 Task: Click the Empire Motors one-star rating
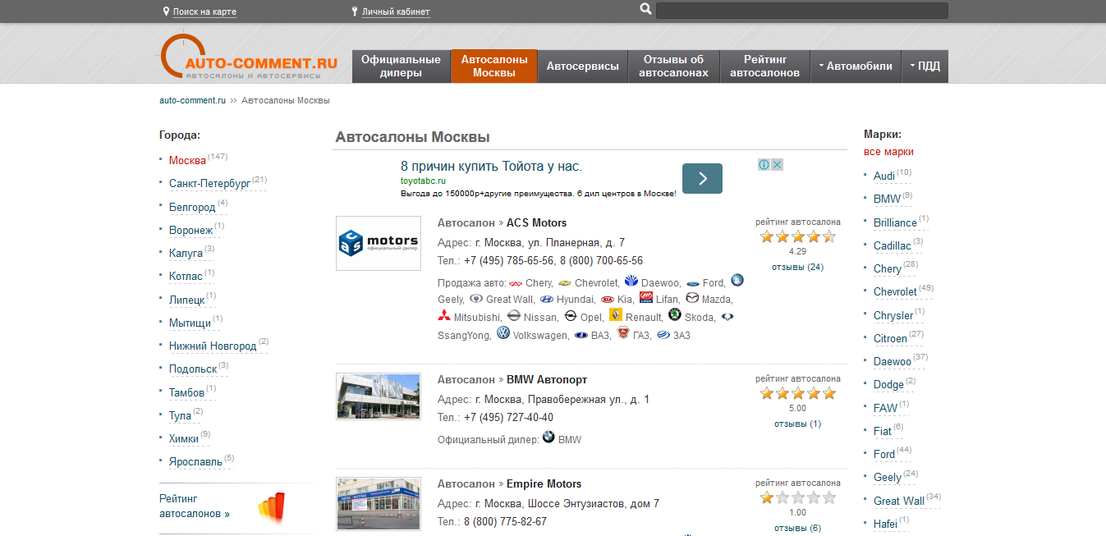(x=798, y=497)
